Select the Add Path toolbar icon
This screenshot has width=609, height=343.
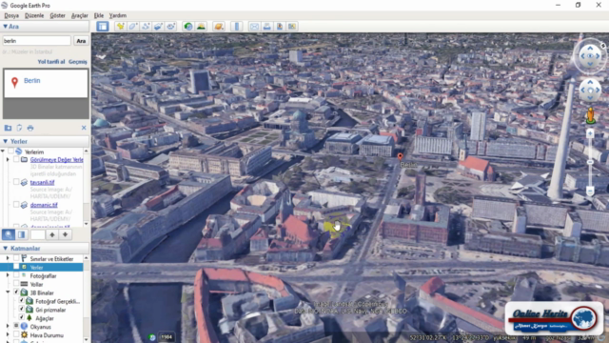[146, 27]
